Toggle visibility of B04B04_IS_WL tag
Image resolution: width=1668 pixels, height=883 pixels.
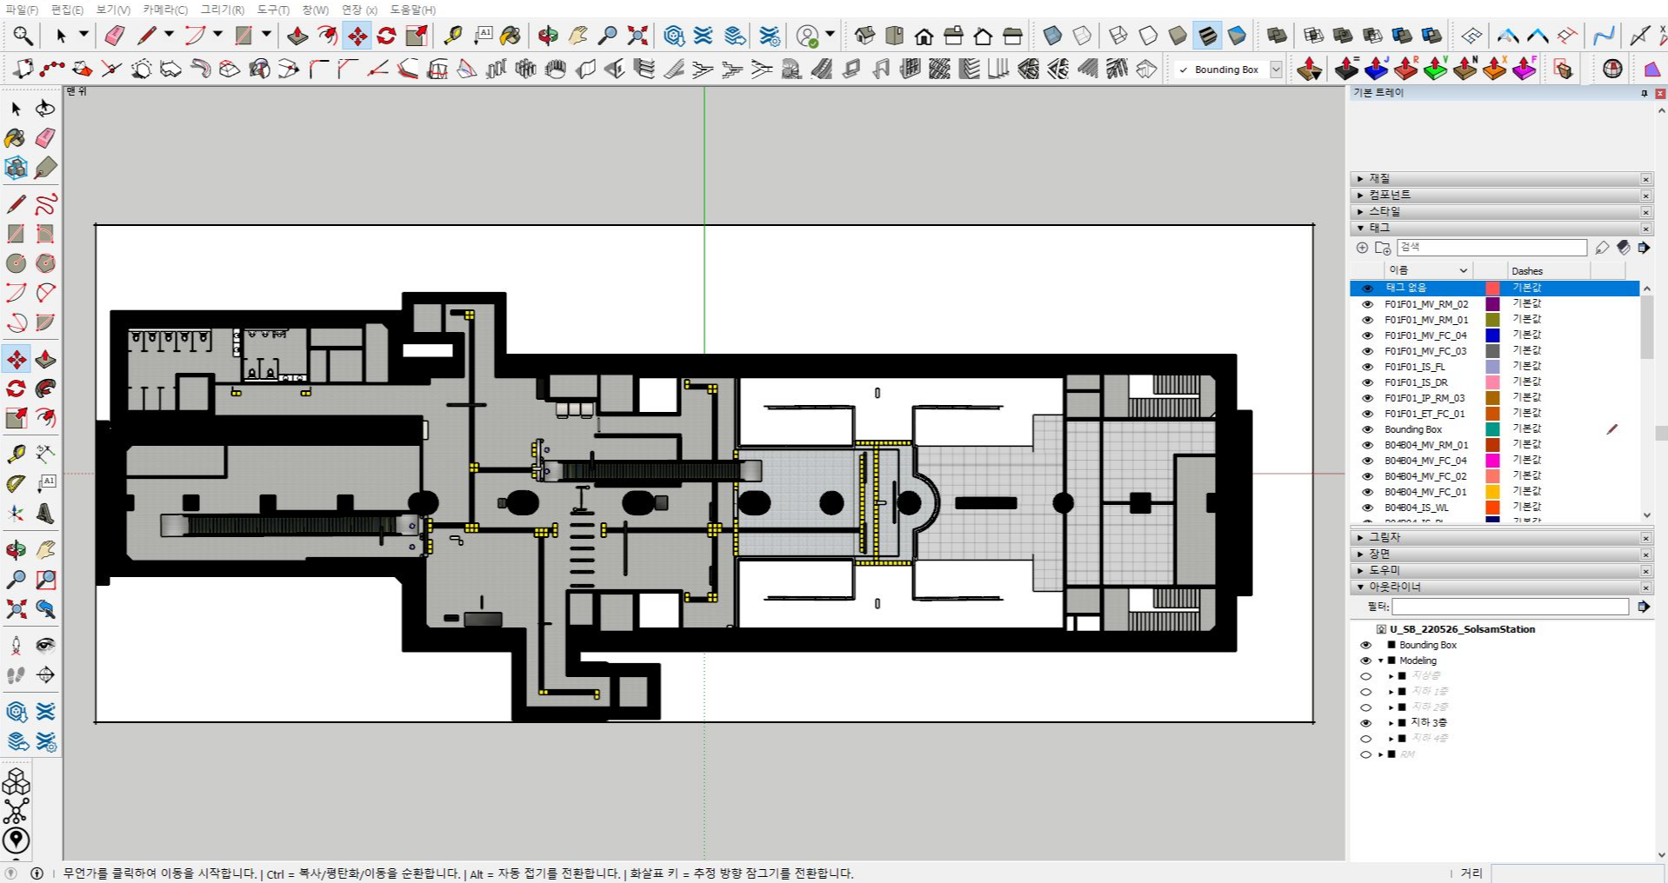pyautogui.click(x=1367, y=508)
